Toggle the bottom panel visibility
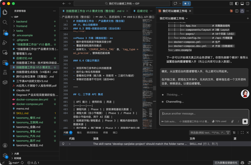The width and height of the screenshot is (251, 165). (242, 3)
